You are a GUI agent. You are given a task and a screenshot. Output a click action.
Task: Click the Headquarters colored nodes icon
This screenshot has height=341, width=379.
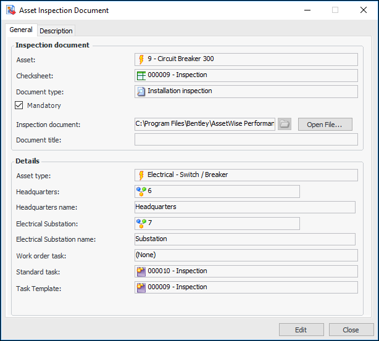click(x=141, y=191)
